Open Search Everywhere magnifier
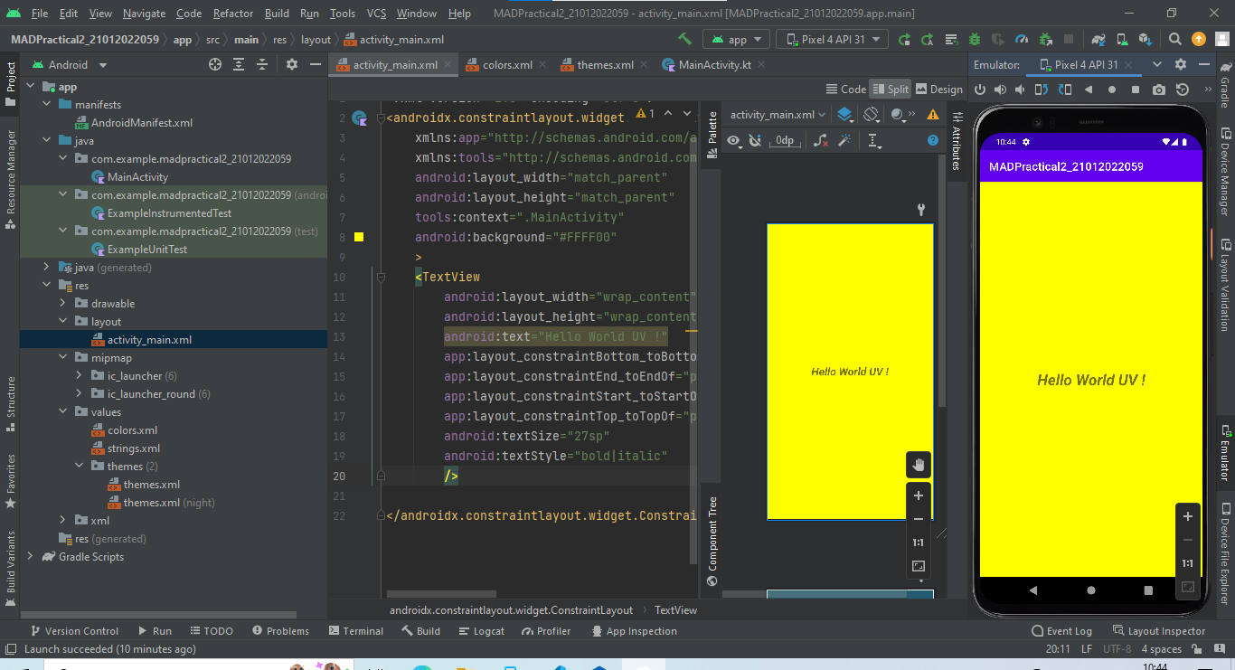This screenshot has width=1235, height=670. (x=1174, y=39)
